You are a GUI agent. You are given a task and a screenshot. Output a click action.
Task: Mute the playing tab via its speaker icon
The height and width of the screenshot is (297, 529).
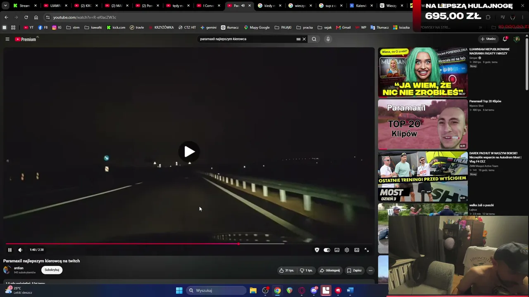tap(243, 6)
